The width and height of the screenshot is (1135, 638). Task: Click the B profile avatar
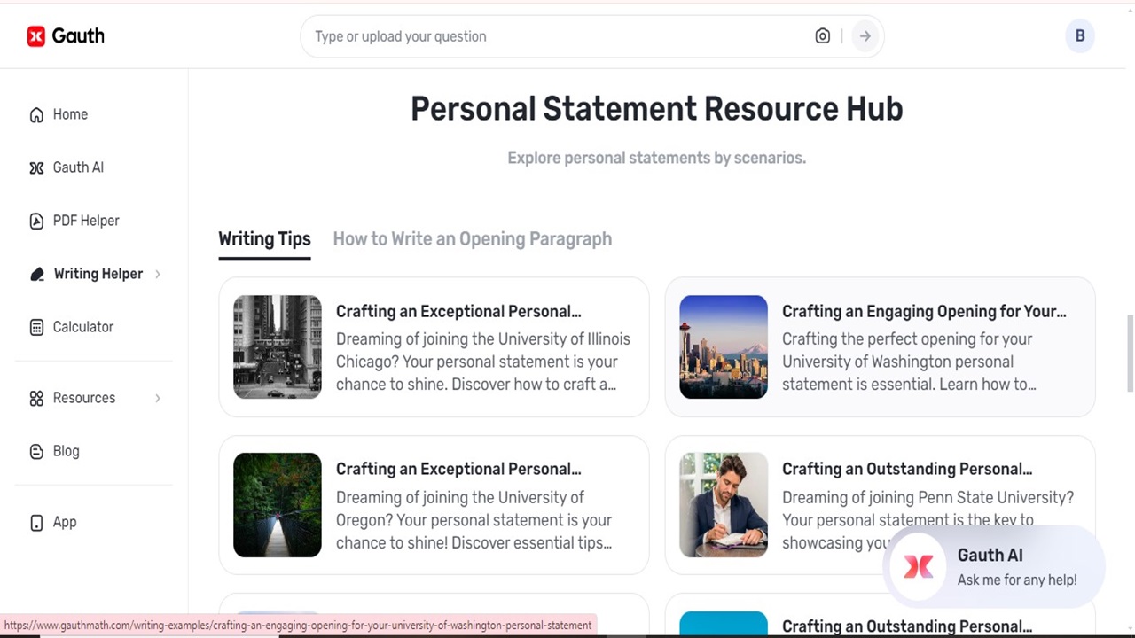click(x=1080, y=35)
